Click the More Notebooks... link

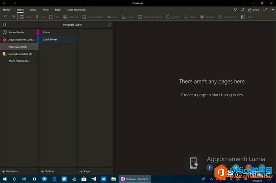(20, 61)
